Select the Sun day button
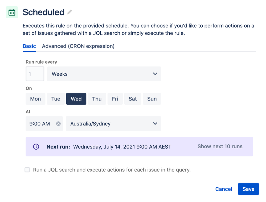The image size is (266, 202). pyautogui.click(x=152, y=99)
